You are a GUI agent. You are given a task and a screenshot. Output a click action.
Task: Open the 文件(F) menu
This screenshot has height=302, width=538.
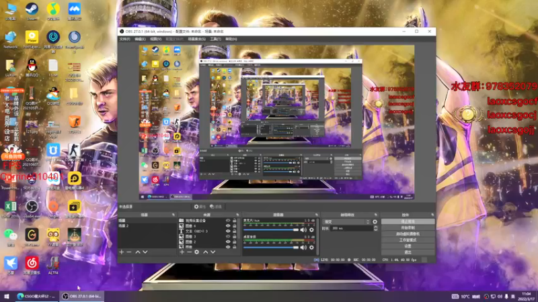[124, 39]
